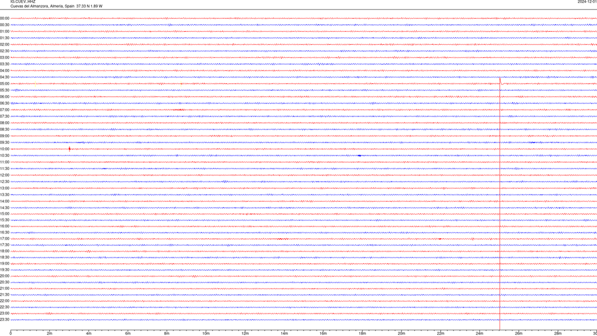Select the 00:30 row label
Viewport: 597px width, 336px height.
click(4, 25)
